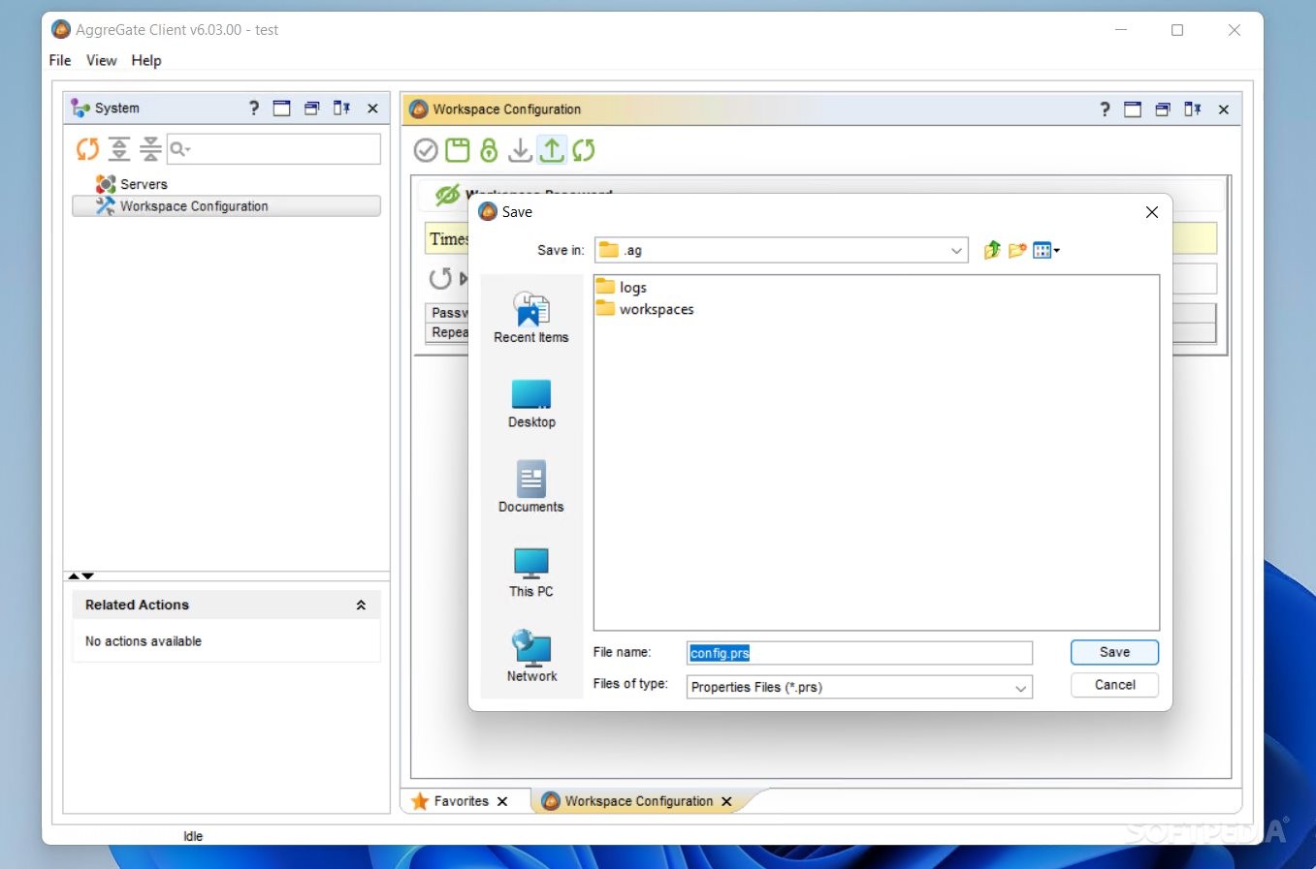Click the Save button in the dialog
Screen dimensions: 1316x869
point(1114,652)
